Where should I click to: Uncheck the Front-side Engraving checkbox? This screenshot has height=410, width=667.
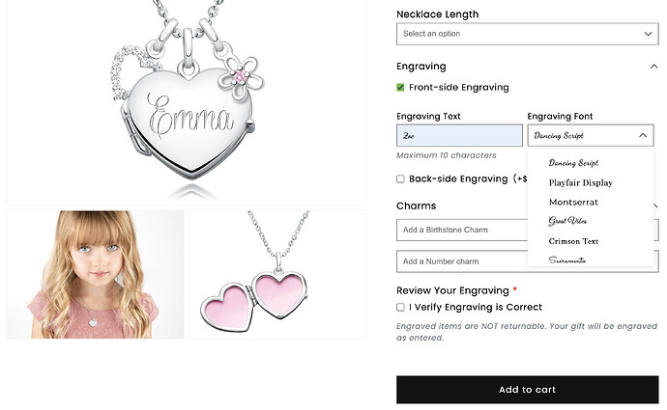[401, 88]
